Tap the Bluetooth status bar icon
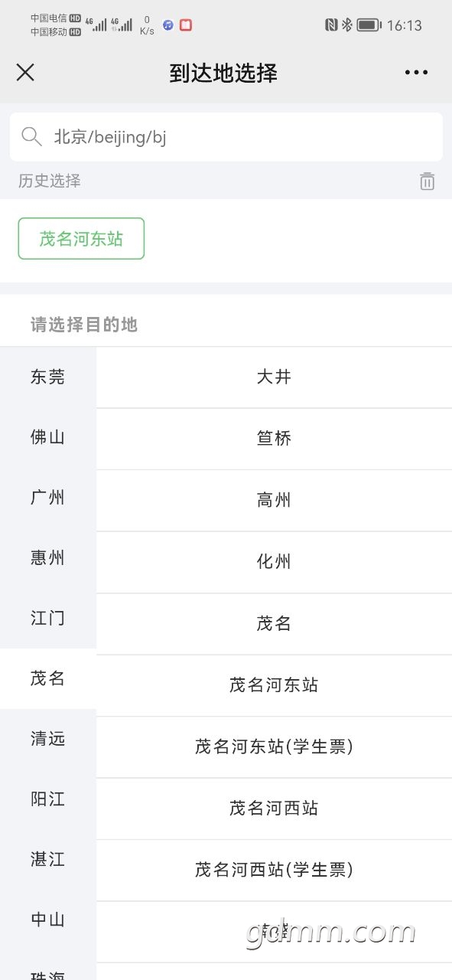Image resolution: width=452 pixels, height=980 pixels. tap(346, 25)
